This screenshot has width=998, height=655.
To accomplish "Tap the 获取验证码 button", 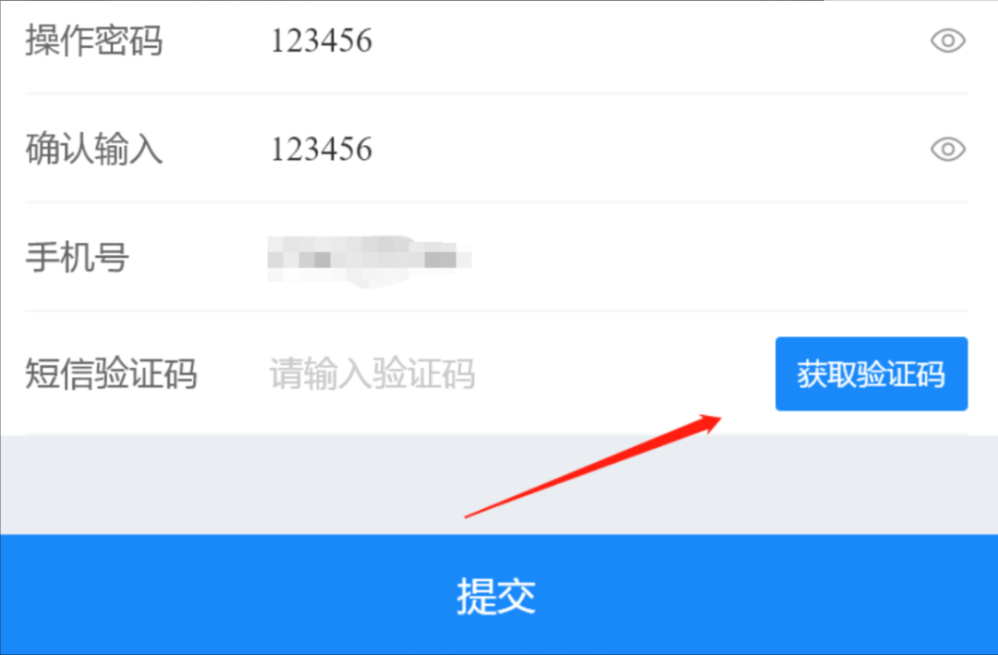I will 871,373.
